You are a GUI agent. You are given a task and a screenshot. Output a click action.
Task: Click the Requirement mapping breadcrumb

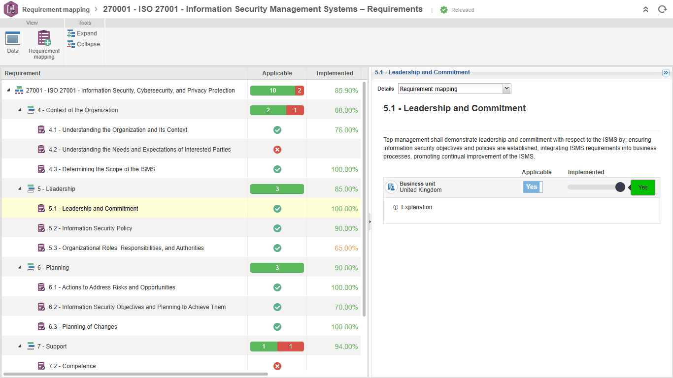[56, 9]
